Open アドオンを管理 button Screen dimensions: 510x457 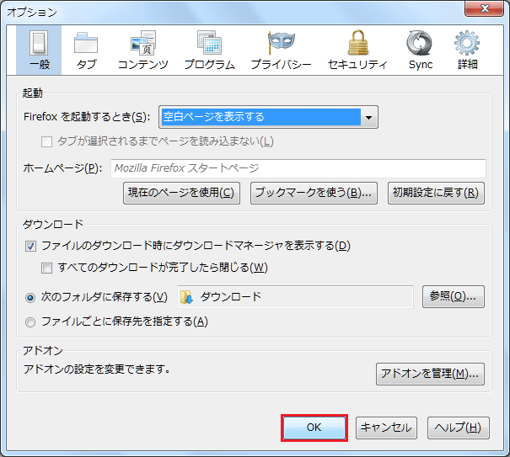[x=430, y=374]
